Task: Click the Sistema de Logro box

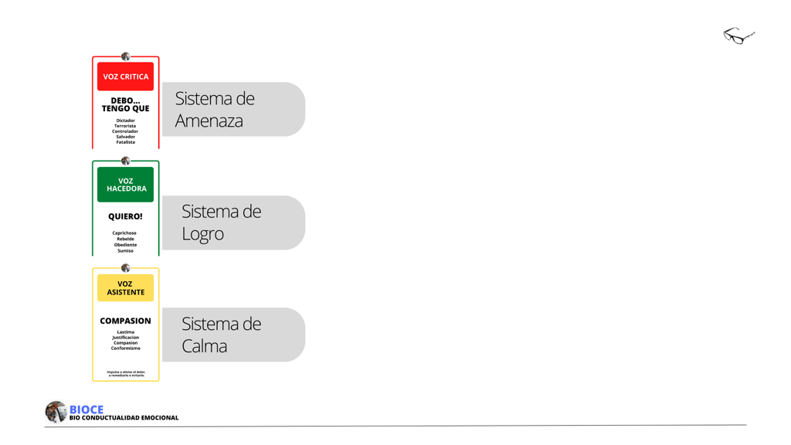Action: tap(233, 222)
